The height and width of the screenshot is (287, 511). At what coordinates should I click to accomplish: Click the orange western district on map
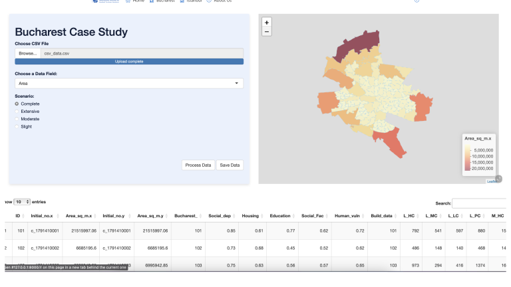point(328,102)
